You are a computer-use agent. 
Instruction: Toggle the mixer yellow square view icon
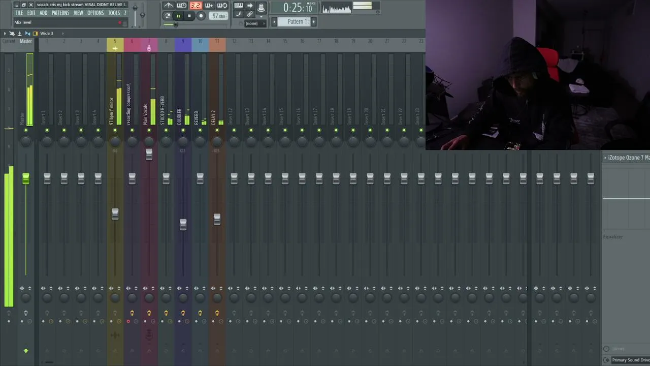(35, 34)
